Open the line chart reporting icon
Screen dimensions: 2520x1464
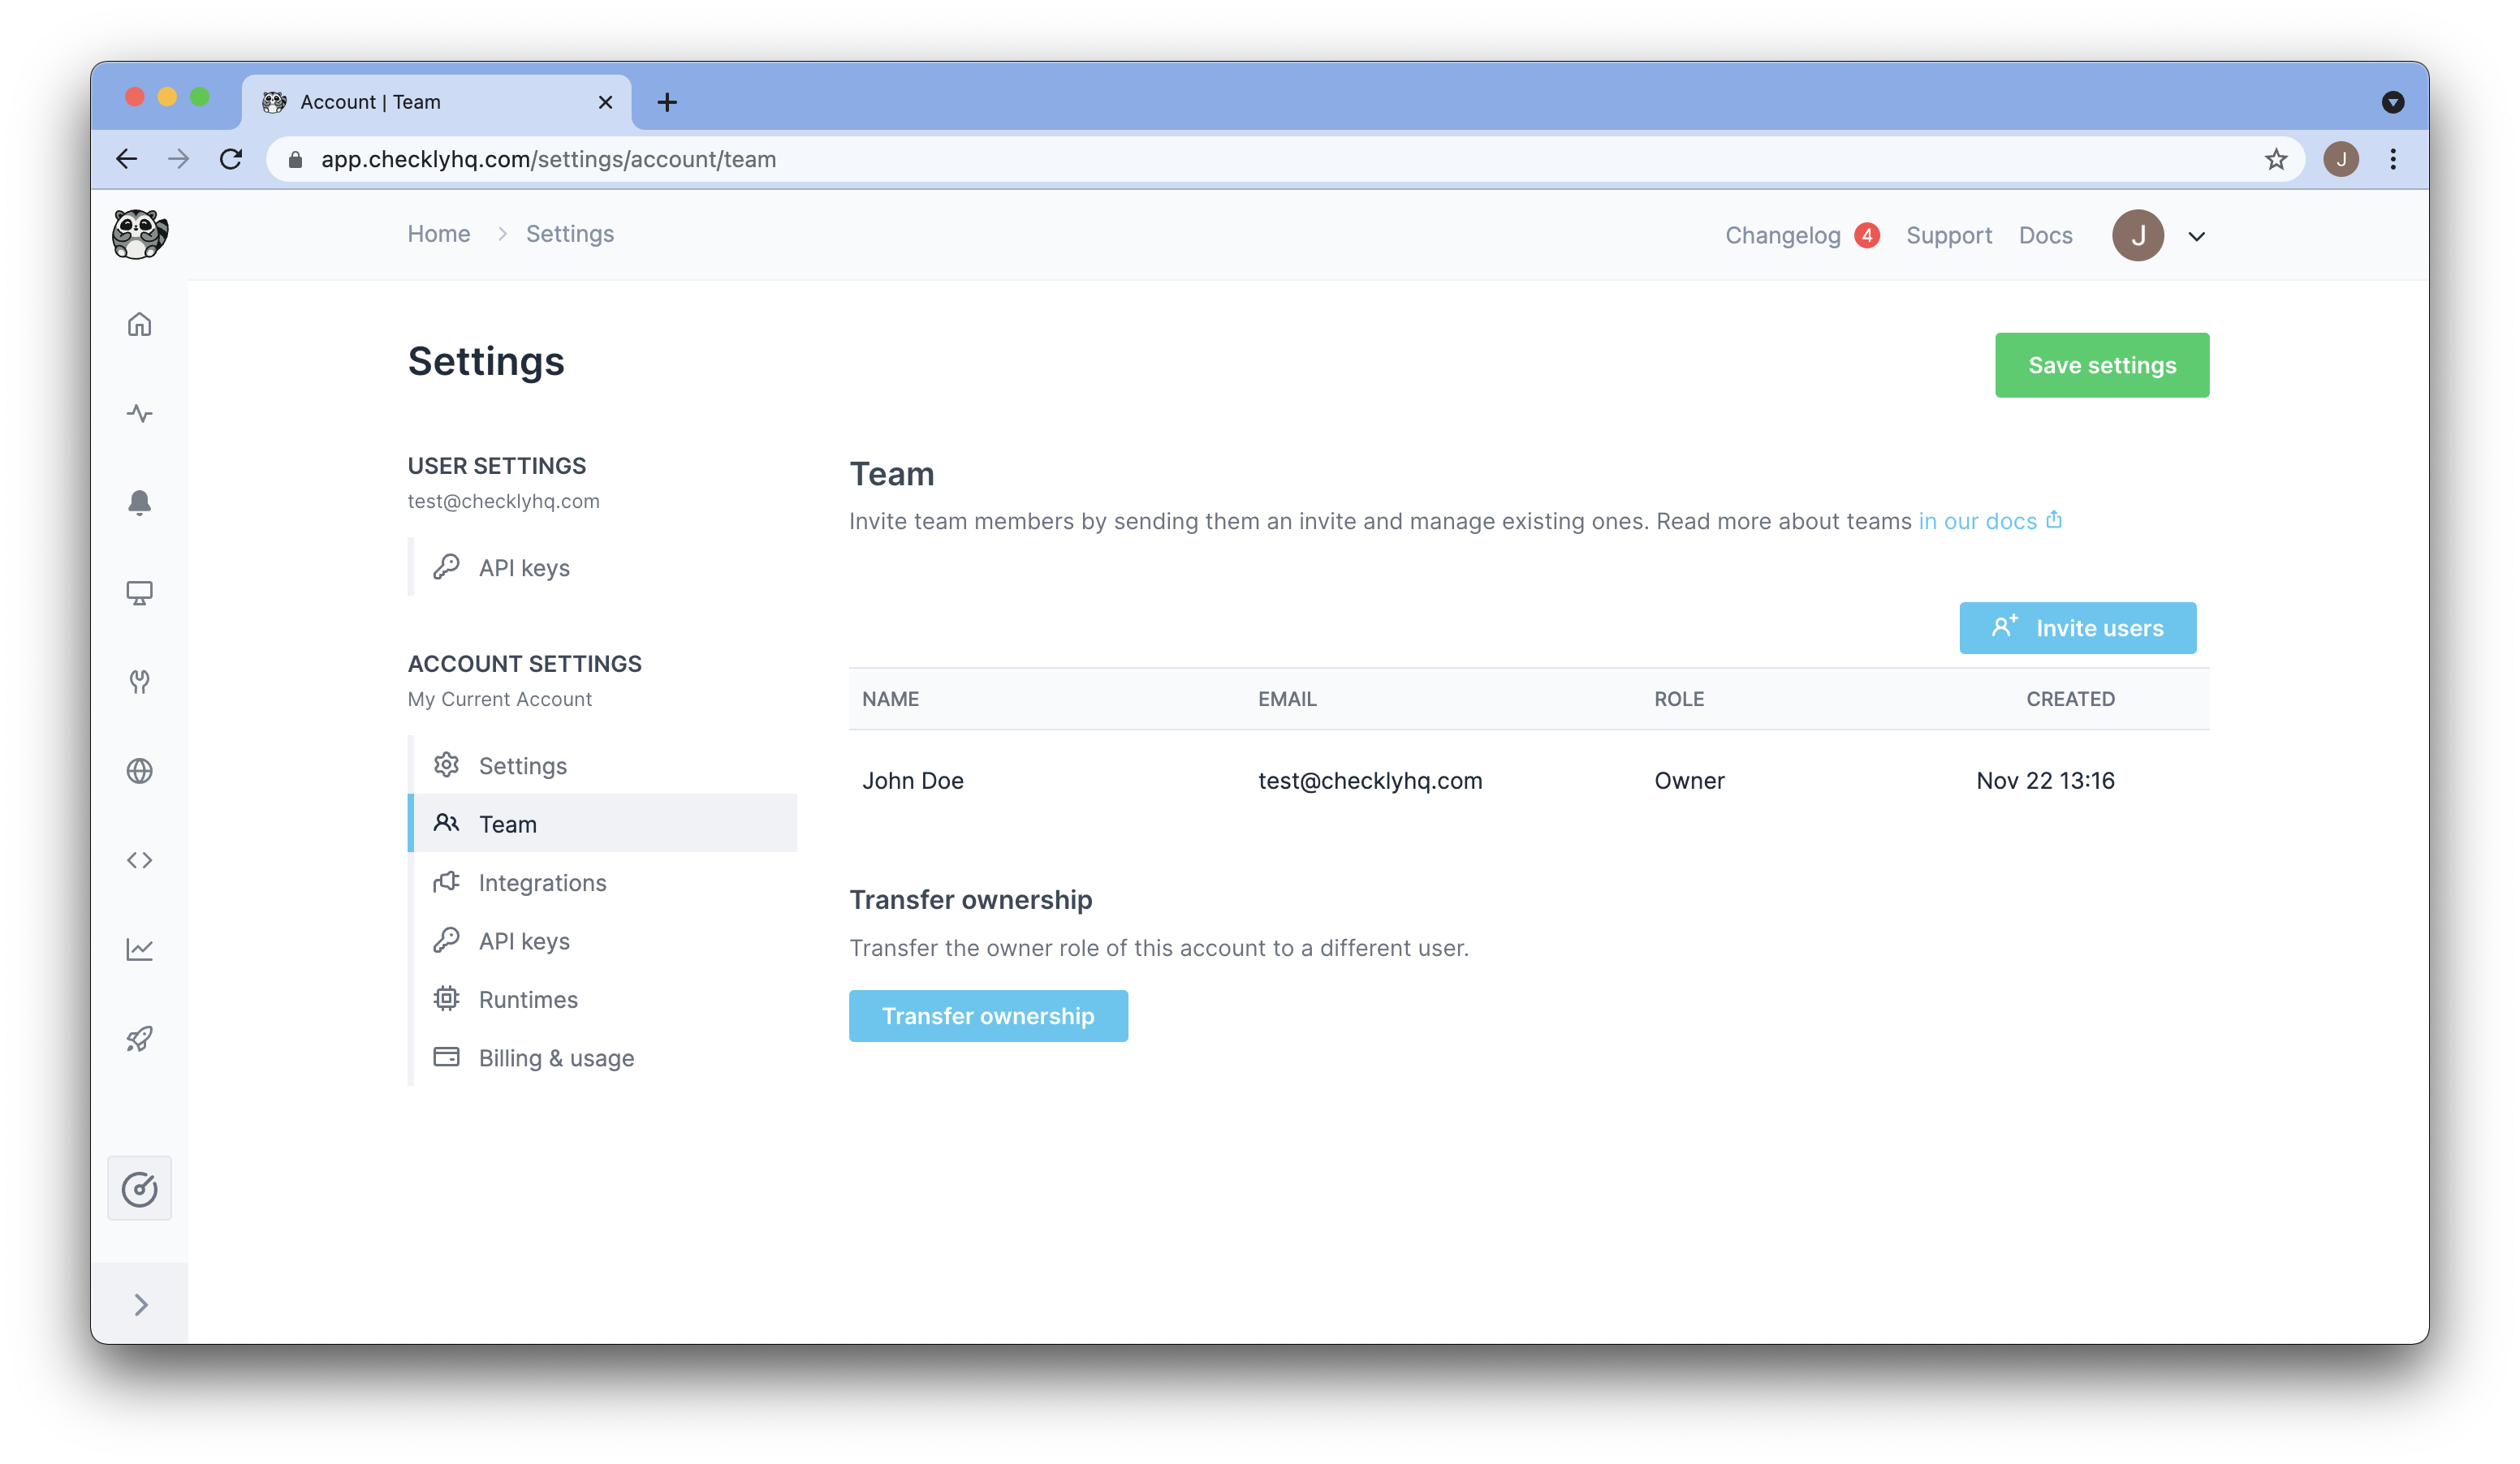139,949
